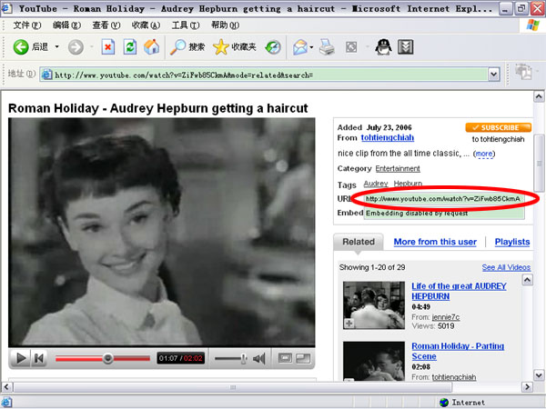Screen dimensions: 546x409
Task: Click the browser address bar URL
Action: [x=270, y=75]
